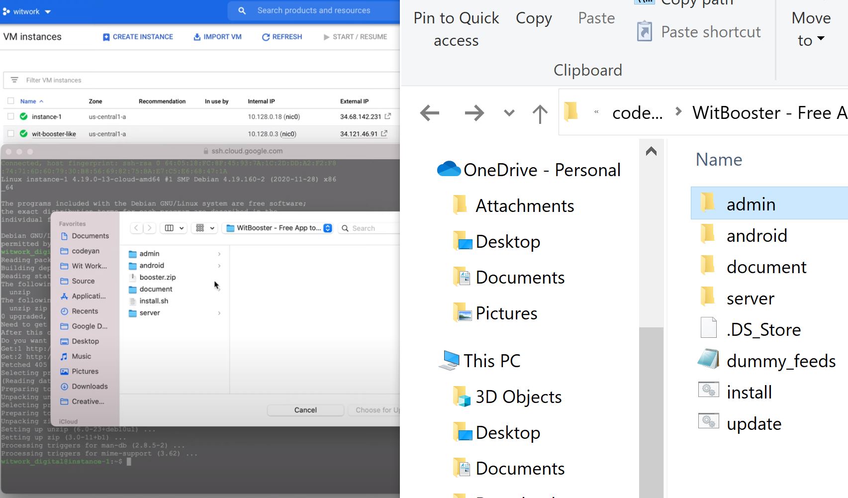Click the green status icon for instance-1
Viewport: 848px width, 498px height.
click(23, 116)
